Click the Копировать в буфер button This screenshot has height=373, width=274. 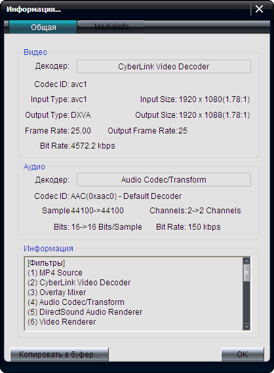[60, 354]
